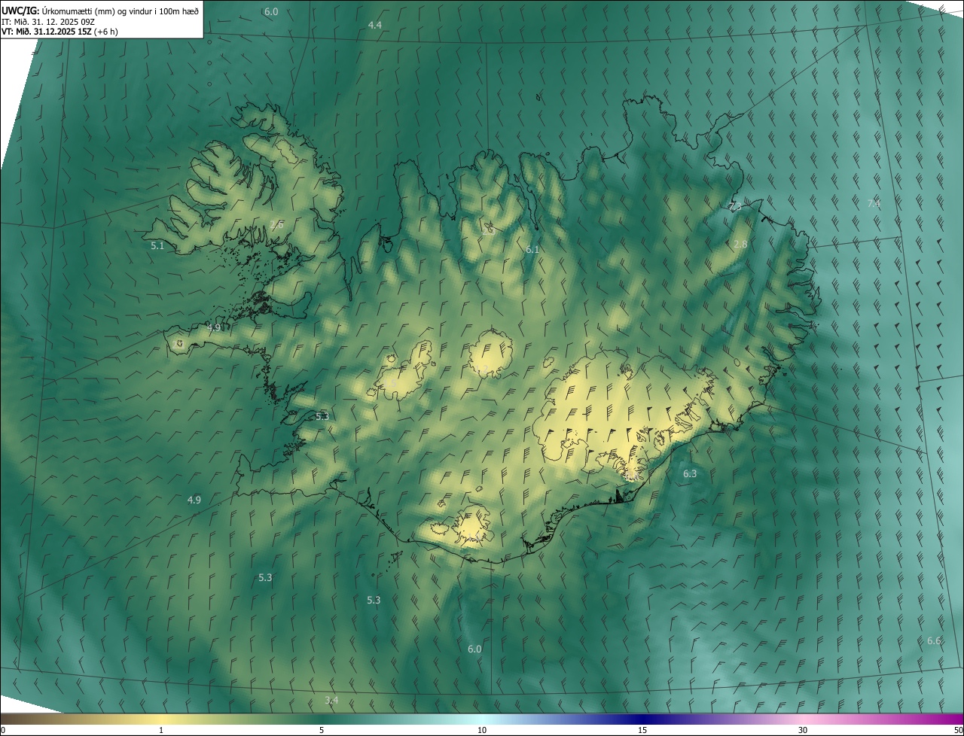Click the colorbar tick label "30"

coord(803,730)
